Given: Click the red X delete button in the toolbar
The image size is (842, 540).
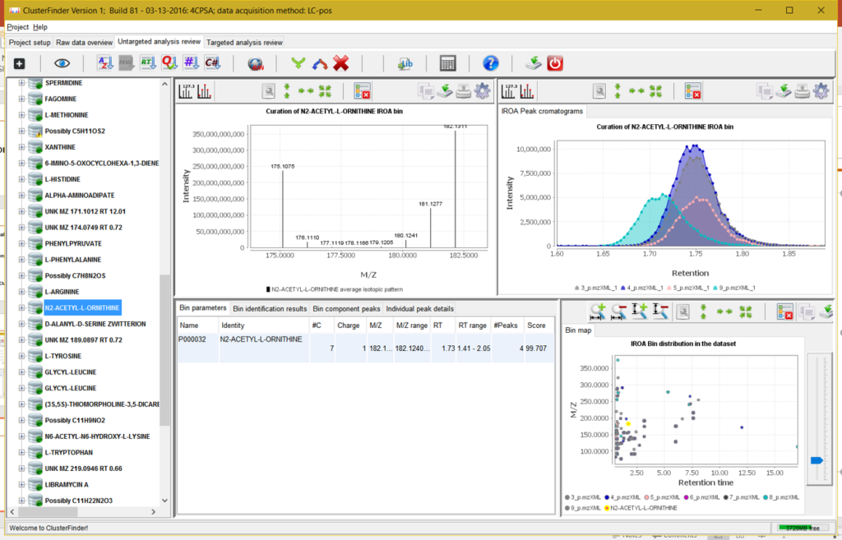Looking at the screenshot, I should click(340, 63).
